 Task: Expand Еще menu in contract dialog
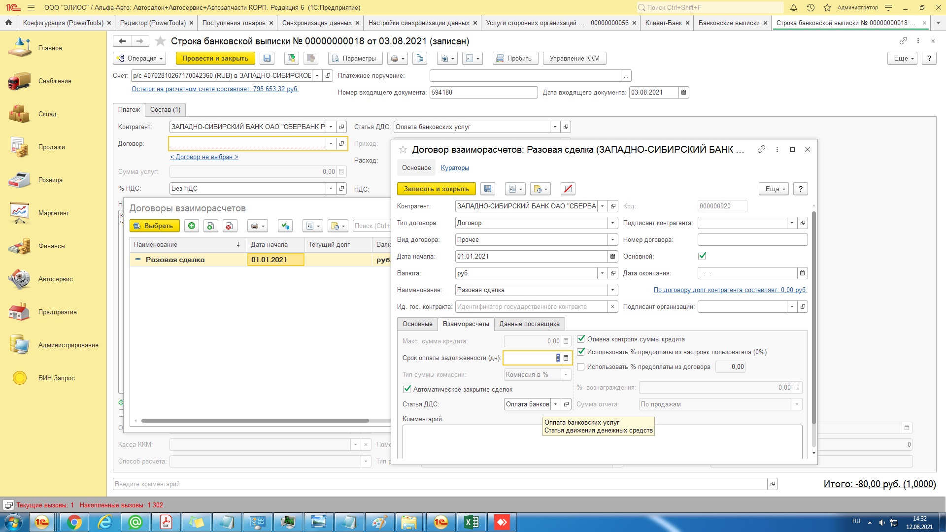click(775, 189)
